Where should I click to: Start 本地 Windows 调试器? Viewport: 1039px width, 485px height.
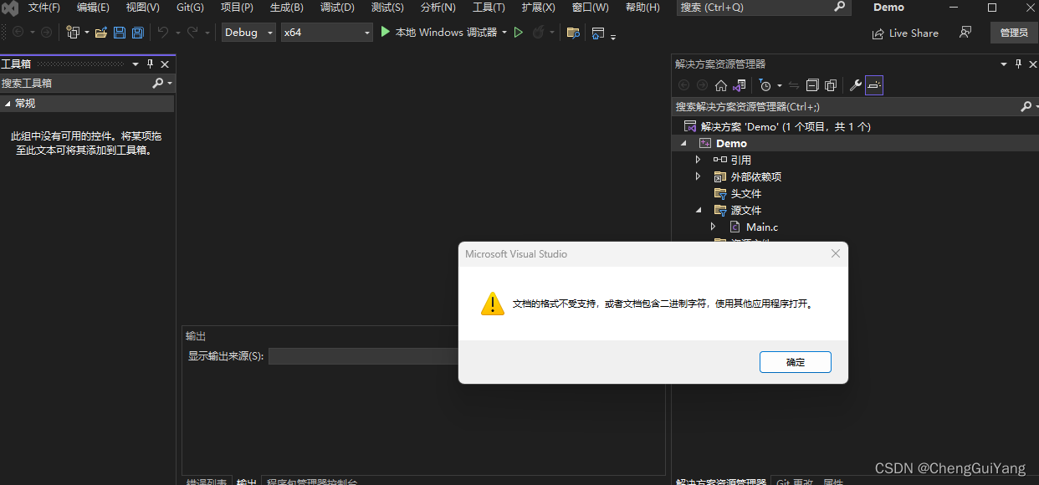pos(438,33)
